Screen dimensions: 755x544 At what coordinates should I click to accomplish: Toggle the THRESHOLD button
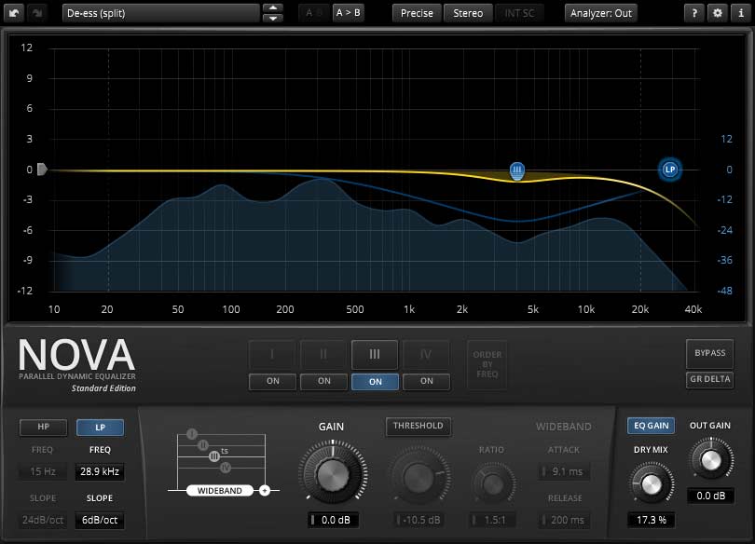coord(418,426)
